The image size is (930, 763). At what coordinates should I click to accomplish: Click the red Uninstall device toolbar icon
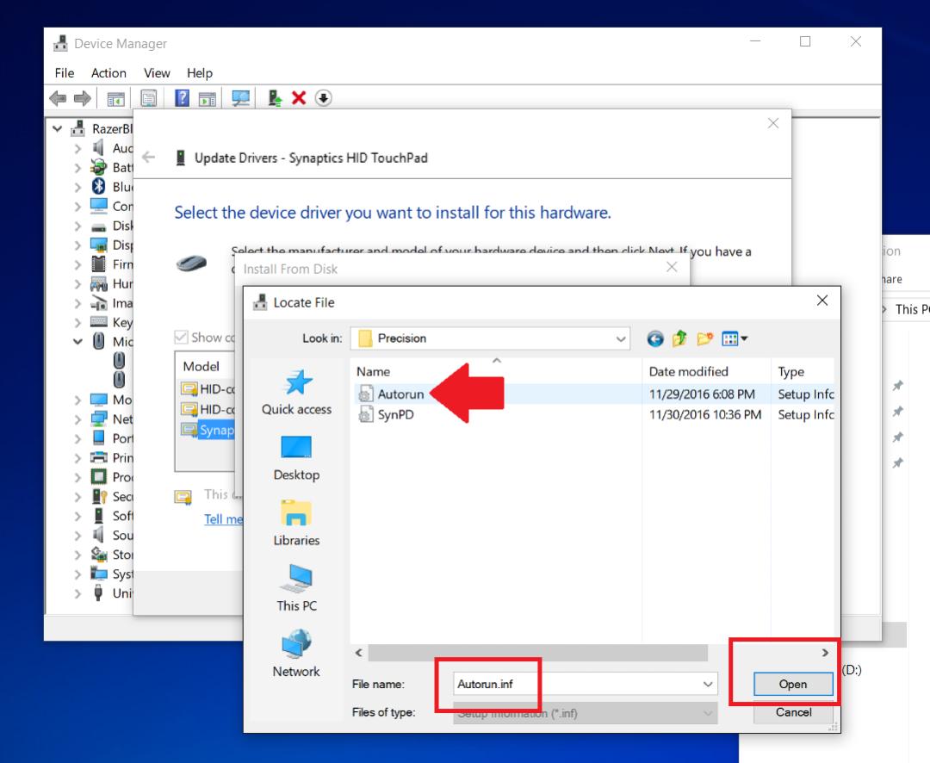point(298,98)
